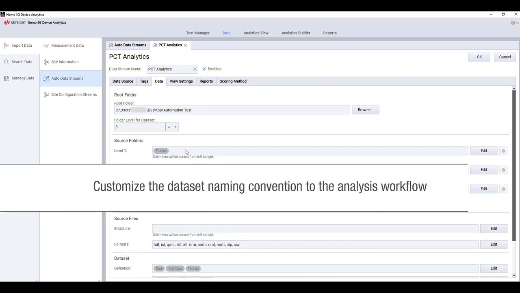Viewport: 520px width, 293px height.
Task: Click the Root Folder path field
Action: (x=232, y=110)
